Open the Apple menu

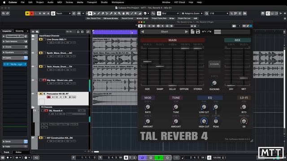coord(4,2)
